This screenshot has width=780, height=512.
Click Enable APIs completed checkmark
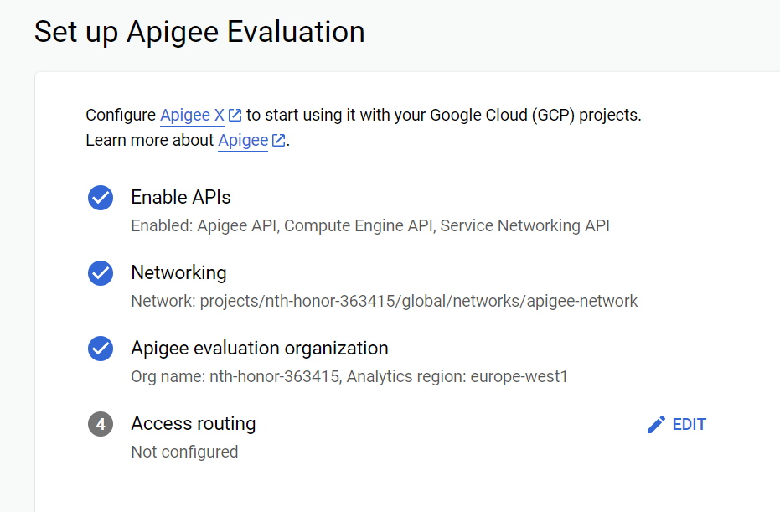pyautogui.click(x=101, y=198)
